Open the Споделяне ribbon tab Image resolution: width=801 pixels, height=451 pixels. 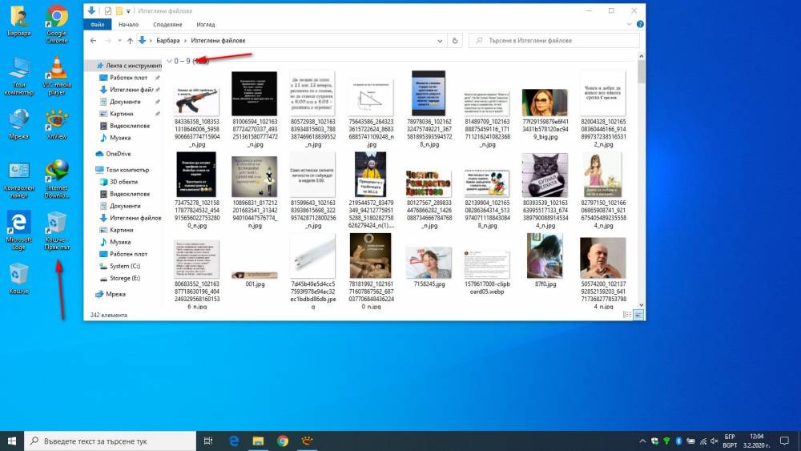coord(167,24)
